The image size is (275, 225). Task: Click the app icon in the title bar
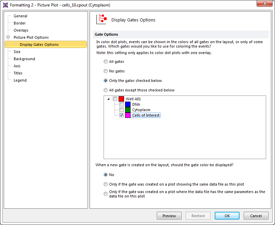click(5, 5)
